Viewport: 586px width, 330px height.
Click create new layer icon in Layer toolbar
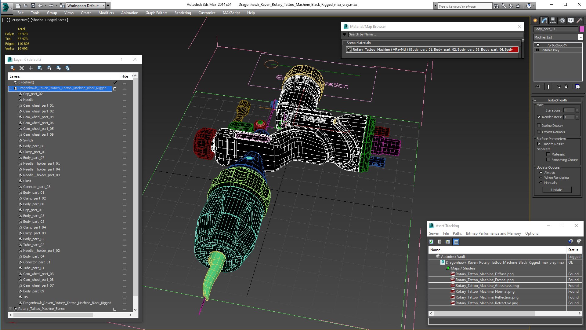pyautogui.click(x=13, y=68)
